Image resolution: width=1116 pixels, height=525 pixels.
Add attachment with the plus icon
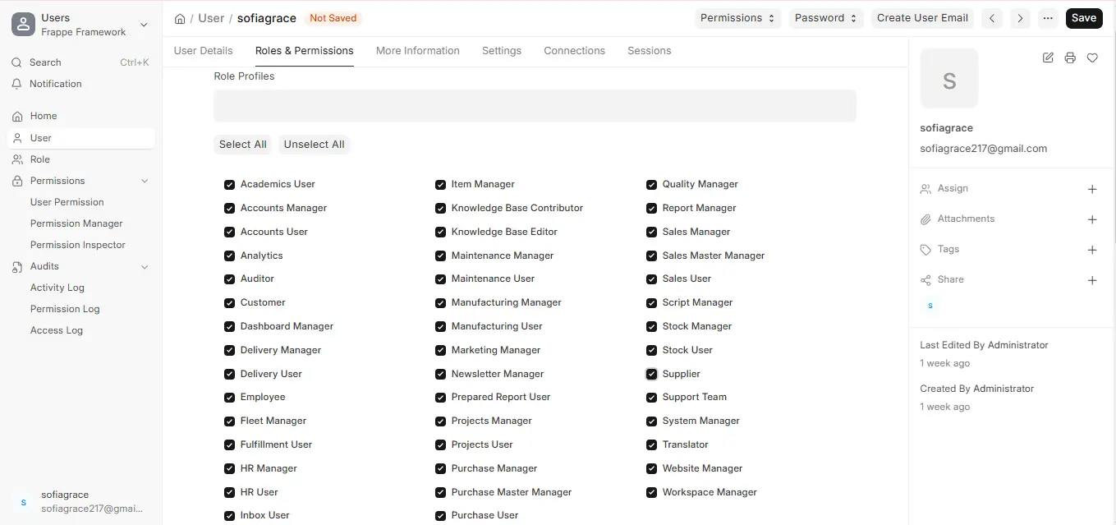1092,219
